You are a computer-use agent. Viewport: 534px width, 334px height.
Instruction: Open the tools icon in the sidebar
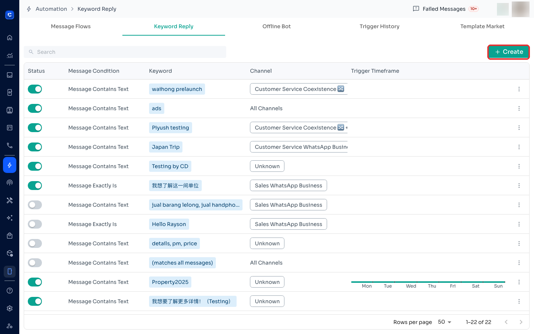coord(10,200)
